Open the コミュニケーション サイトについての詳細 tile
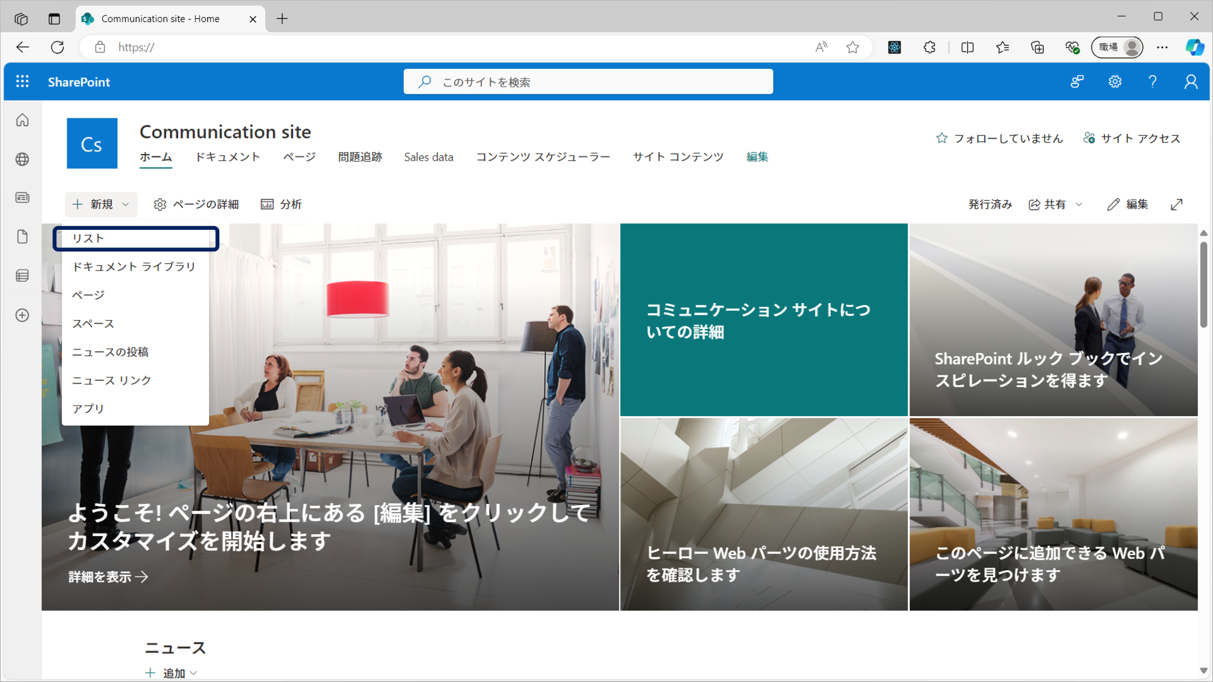This screenshot has width=1213, height=682. [764, 320]
